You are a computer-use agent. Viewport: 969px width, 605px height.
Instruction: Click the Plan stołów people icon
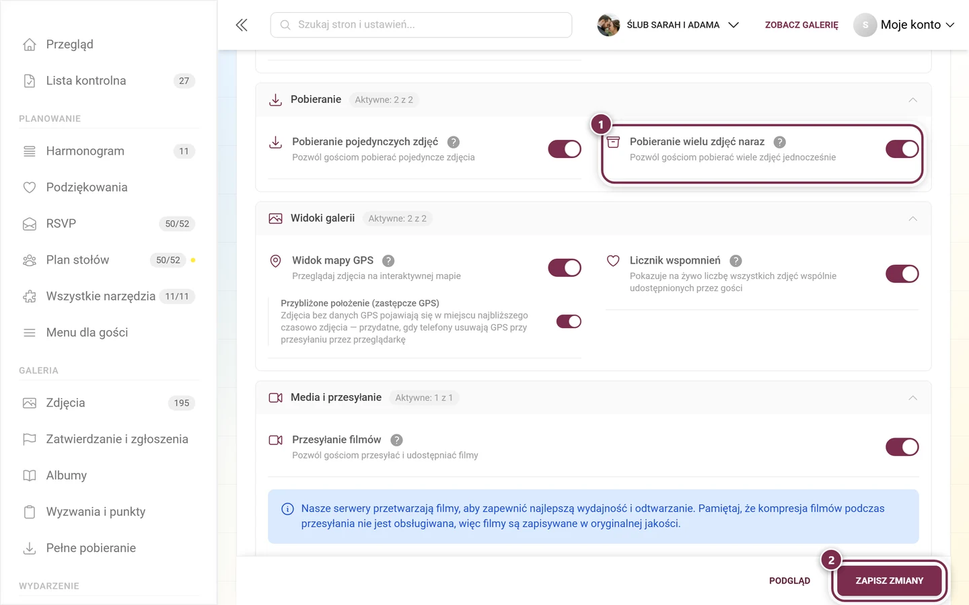click(30, 260)
